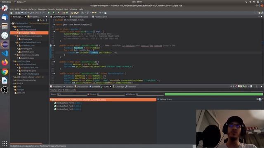264x148 pixels.
Task: Select Parsing.java in Package Explorer
Action: [x=26, y=49]
